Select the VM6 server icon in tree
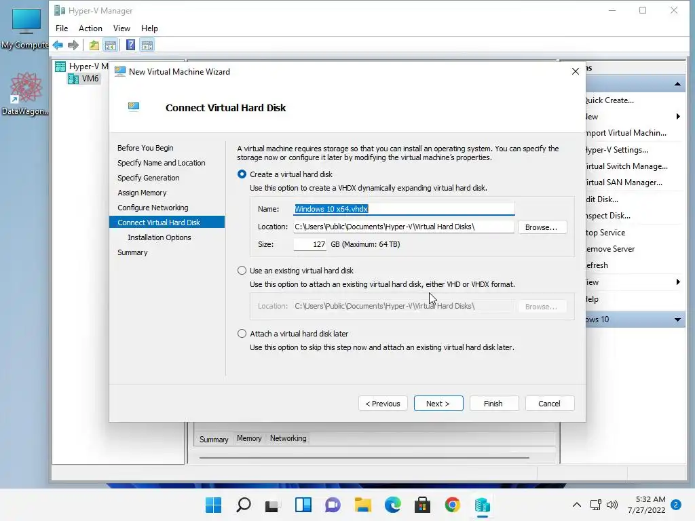This screenshot has height=521, width=695. point(73,79)
